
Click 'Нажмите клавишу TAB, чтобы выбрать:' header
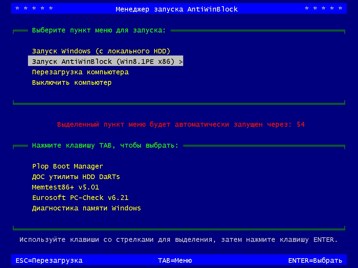tap(105, 146)
